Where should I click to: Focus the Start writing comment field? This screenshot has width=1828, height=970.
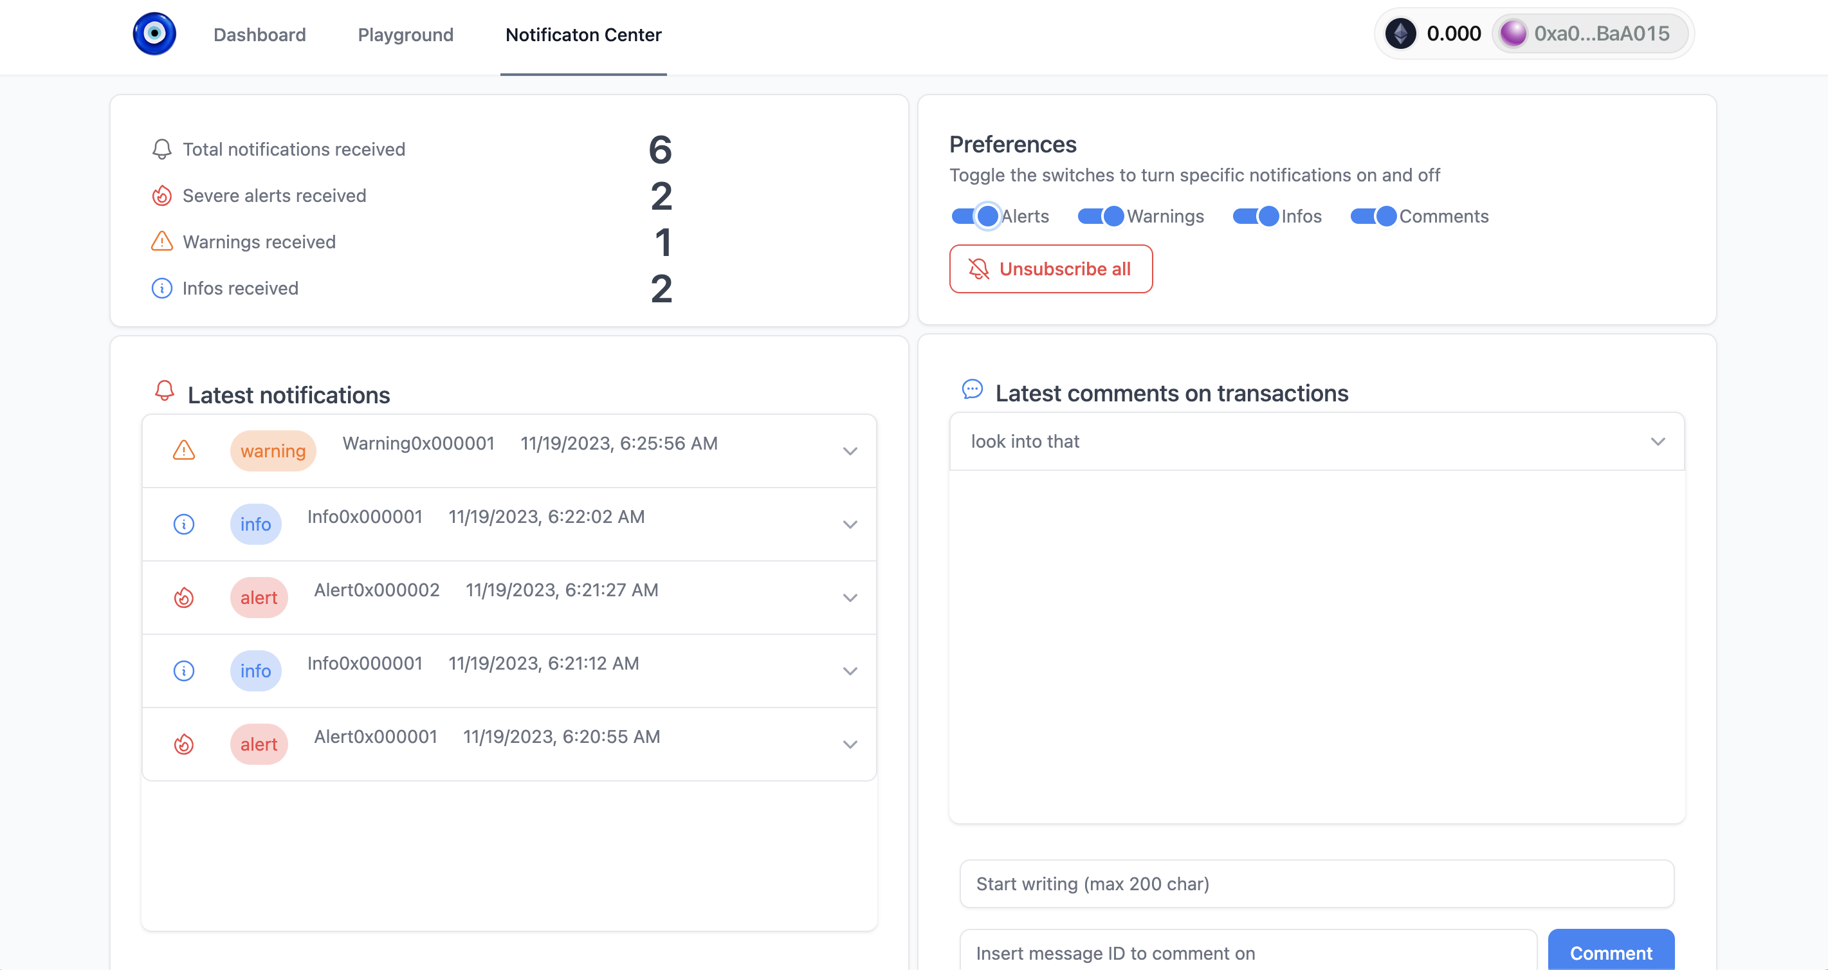pyautogui.click(x=1317, y=883)
